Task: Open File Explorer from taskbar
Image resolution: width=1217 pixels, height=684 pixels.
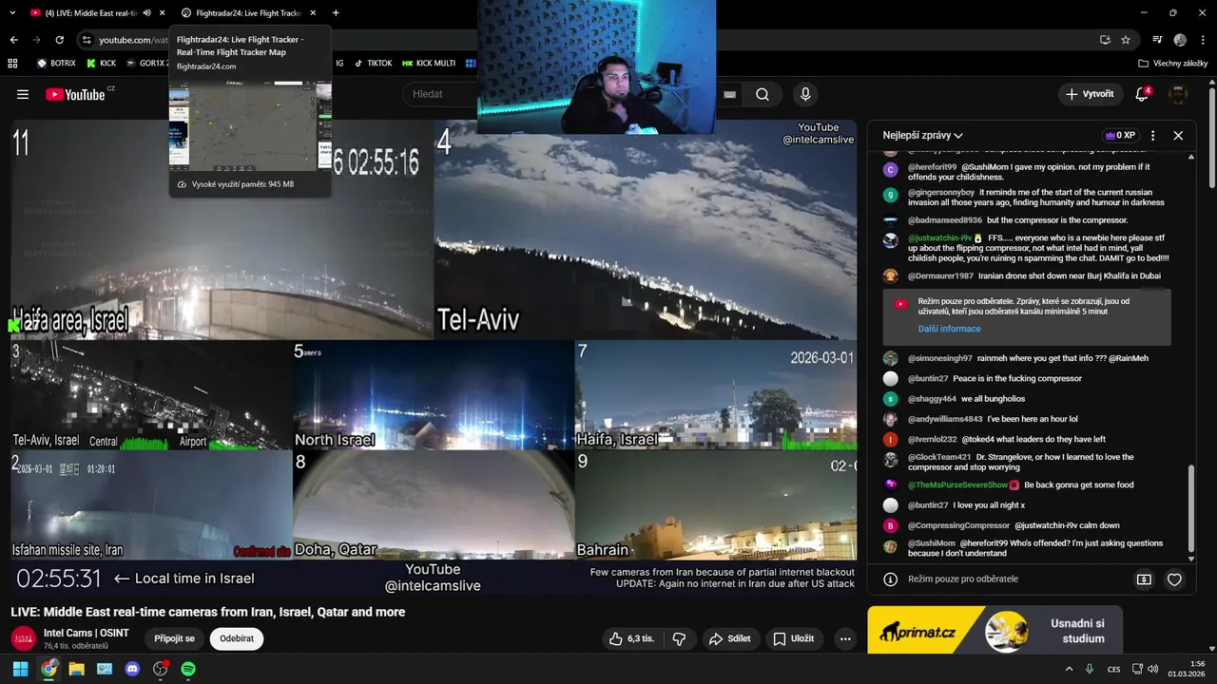Action: click(76, 669)
